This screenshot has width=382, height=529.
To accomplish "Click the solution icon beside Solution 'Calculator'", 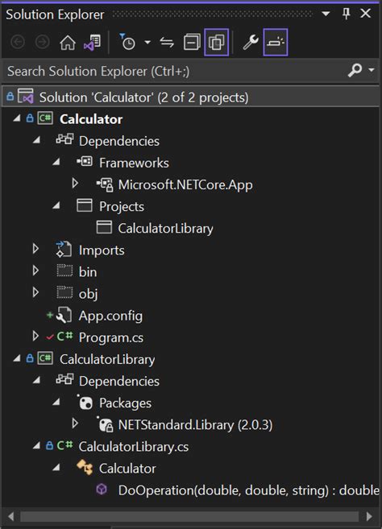I will click(x=26, y=97).
